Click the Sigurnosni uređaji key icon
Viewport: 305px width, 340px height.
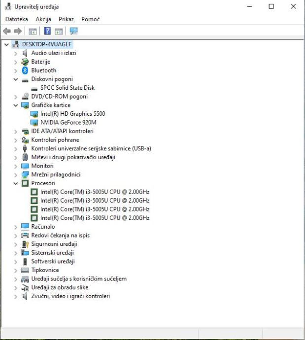[25, 244]
